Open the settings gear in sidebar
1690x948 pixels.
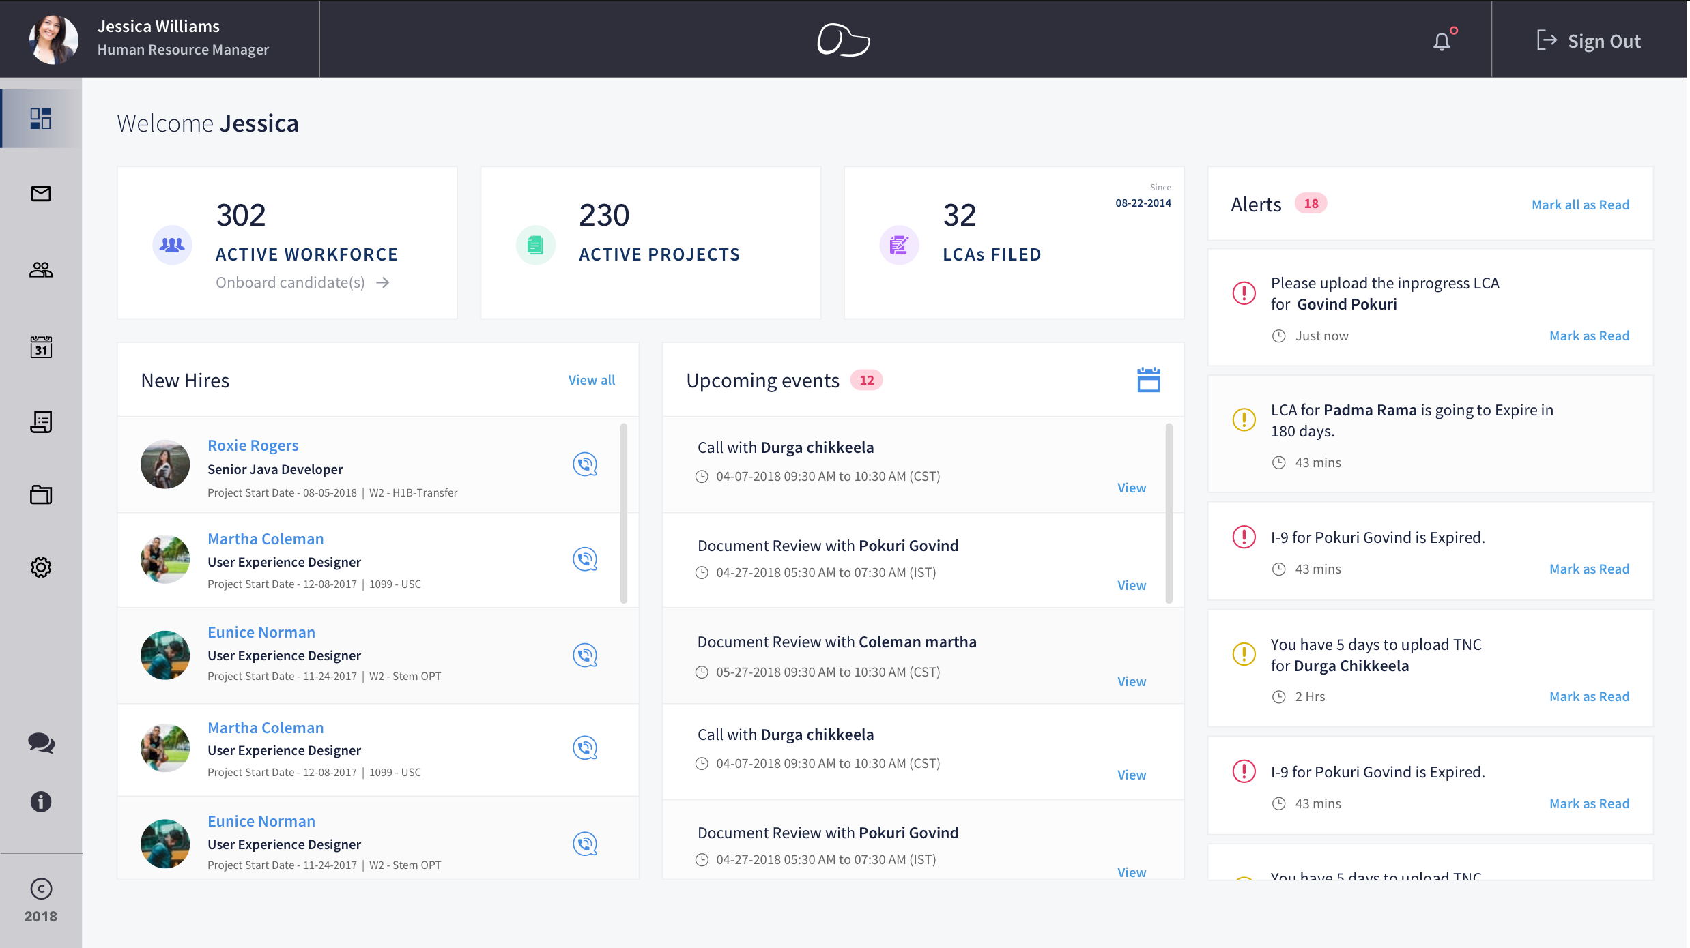click(41, 567)
